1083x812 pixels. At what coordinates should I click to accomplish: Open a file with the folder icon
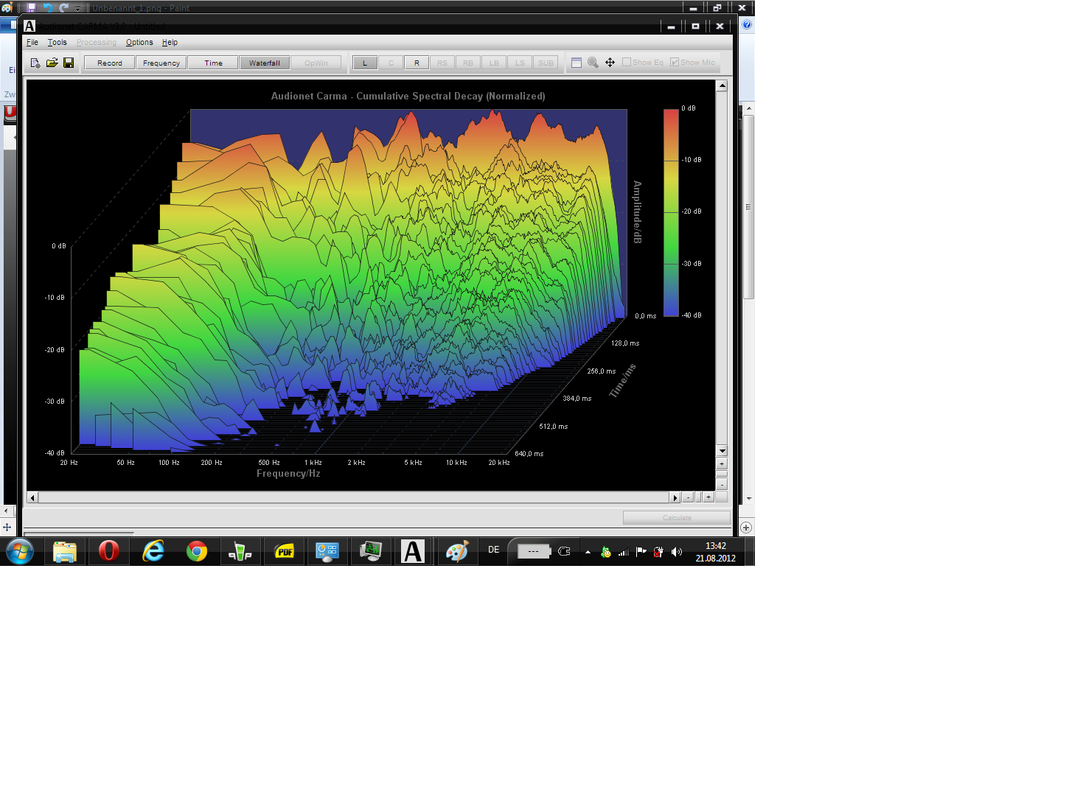click(x=52, y=63)
